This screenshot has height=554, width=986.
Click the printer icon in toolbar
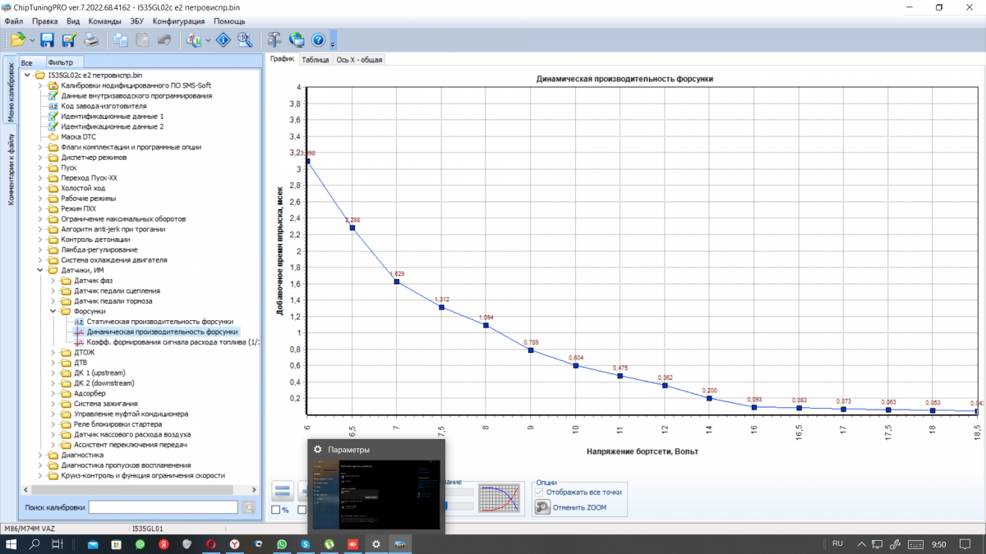coord(91,39)
